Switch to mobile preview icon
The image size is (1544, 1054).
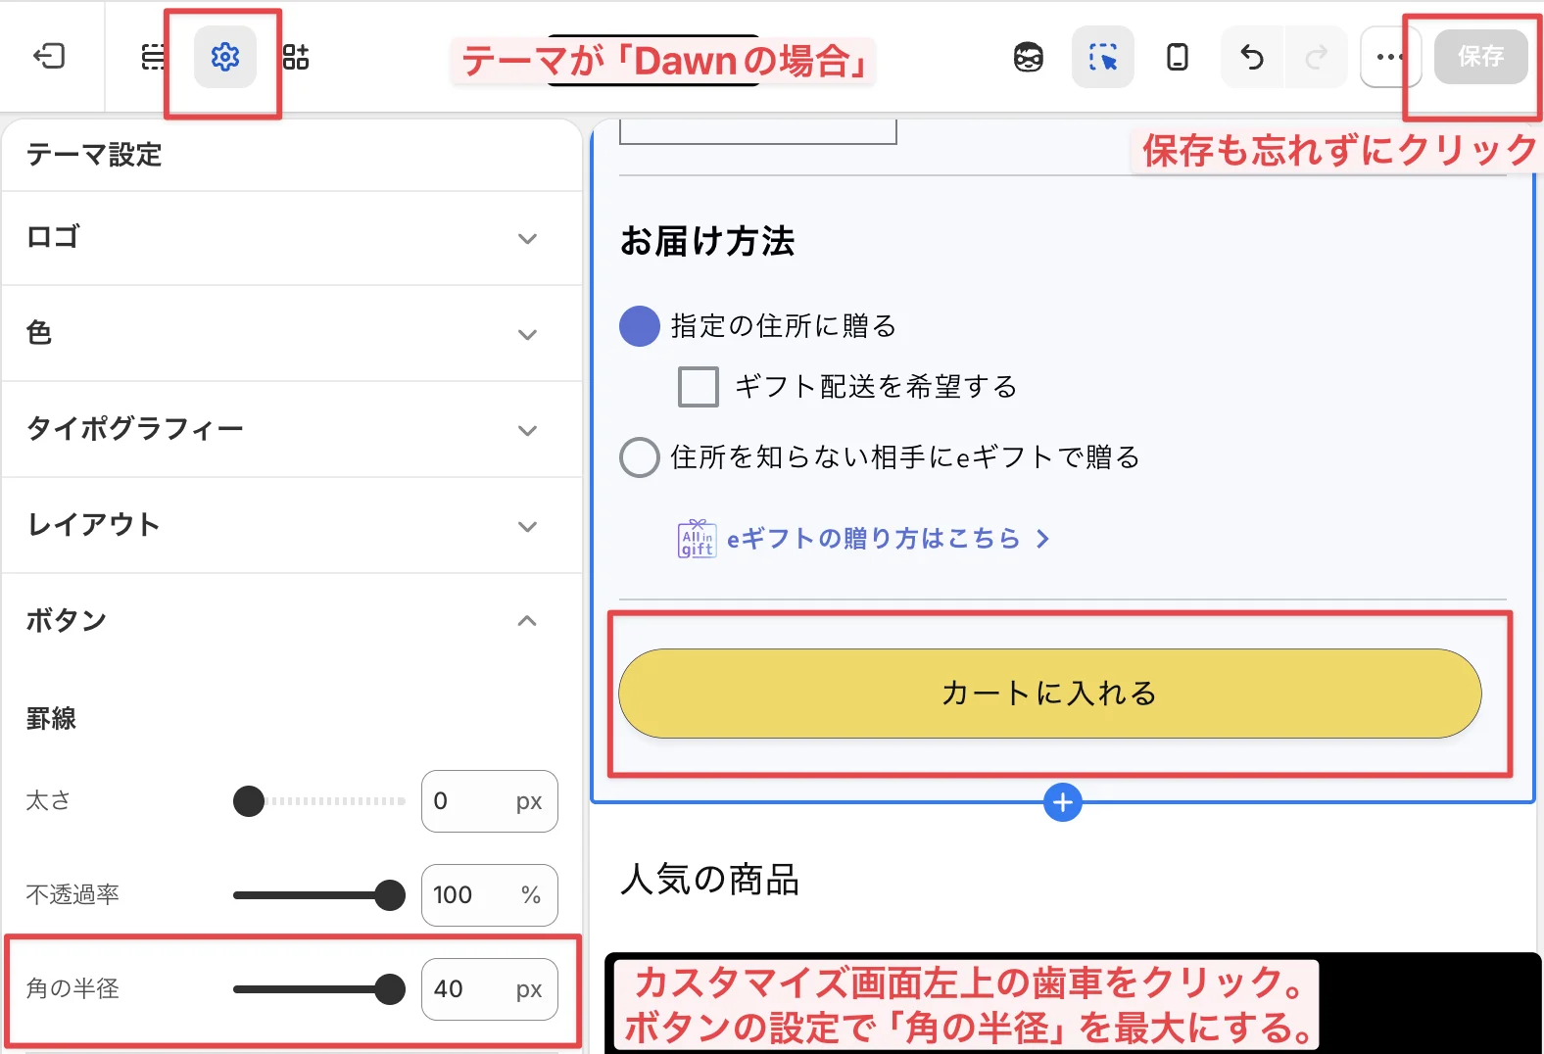tap(1178, 58)
